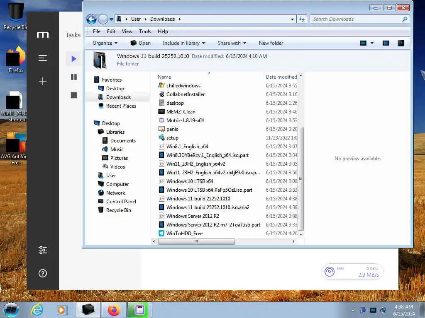Click the Change your view icon
The image size is (425, 318).
(363, 43)
